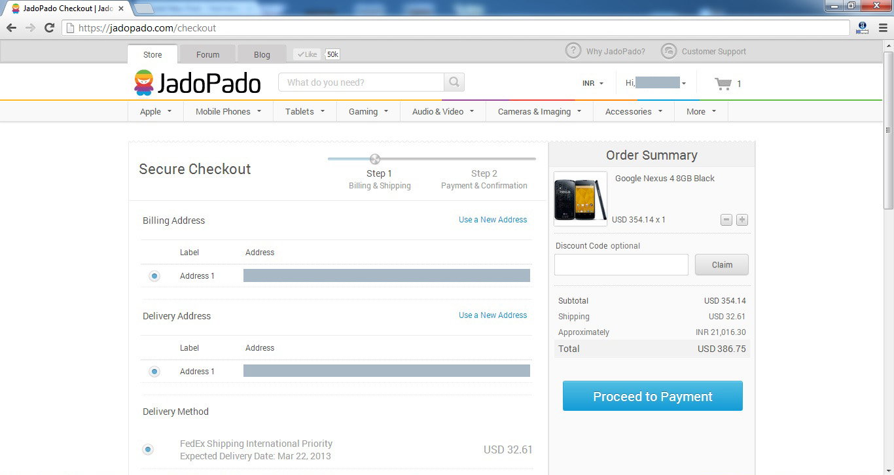Click the JadoPado logo
Viewport: 894px width, 475px height.
pos(197,83)
